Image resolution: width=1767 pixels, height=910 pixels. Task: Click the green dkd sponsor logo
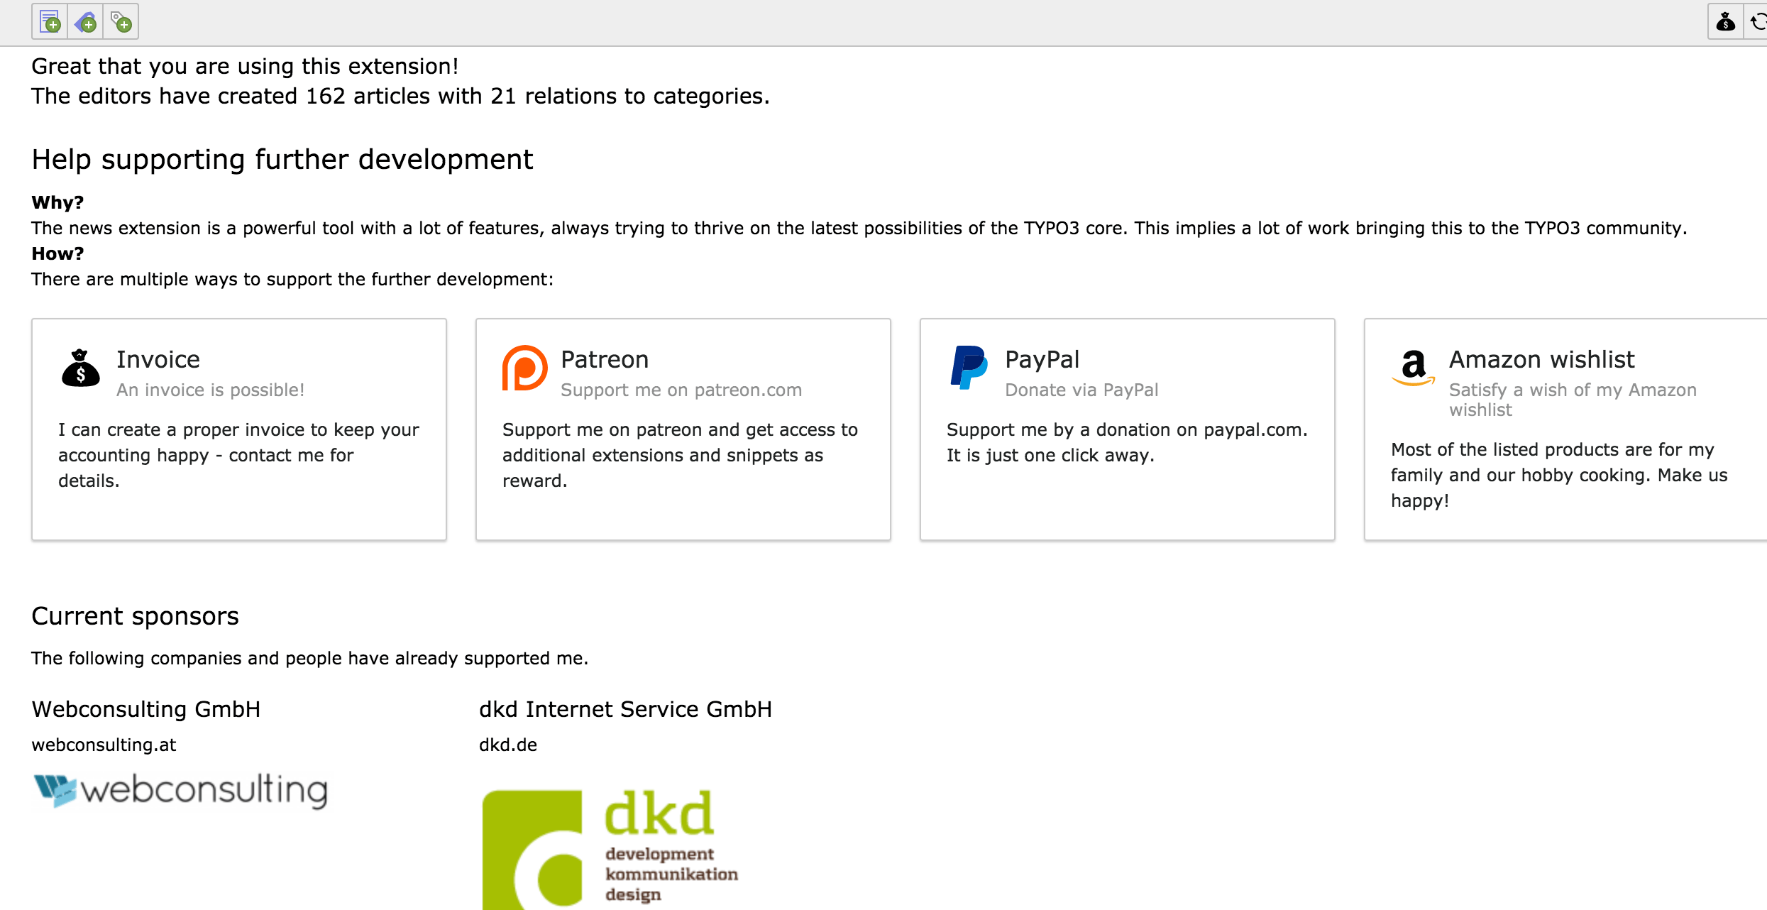point(610,849)
